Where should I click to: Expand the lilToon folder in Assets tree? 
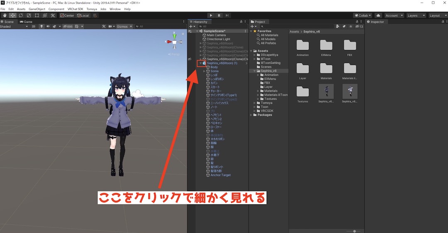255,59
